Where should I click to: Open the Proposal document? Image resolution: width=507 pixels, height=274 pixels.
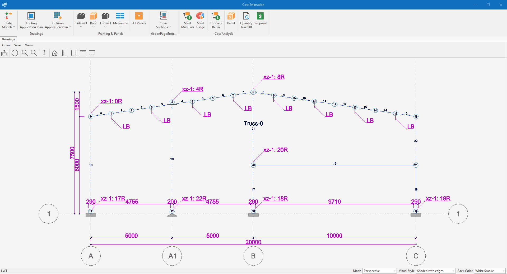(x=261, y=18)
